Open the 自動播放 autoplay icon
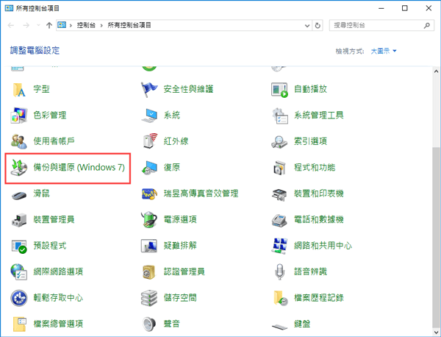441x337 pixels. pos(279,90)
